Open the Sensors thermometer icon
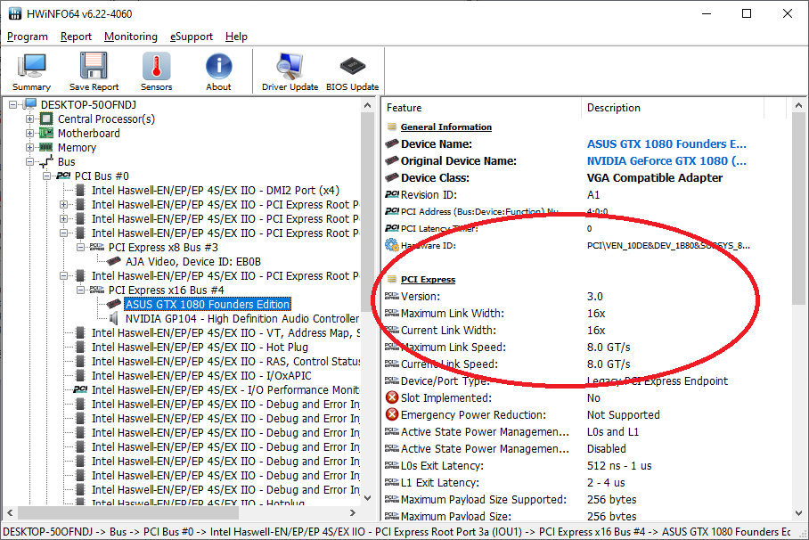Image resolution: width=809 pixels, height=540 pixels. (x=156, y=71)
